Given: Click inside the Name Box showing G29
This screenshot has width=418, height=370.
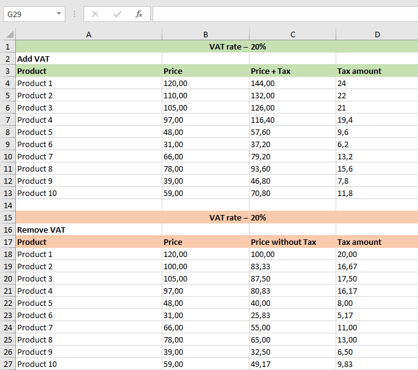Looking at the screenshot, I should click(x=27, y=14).
